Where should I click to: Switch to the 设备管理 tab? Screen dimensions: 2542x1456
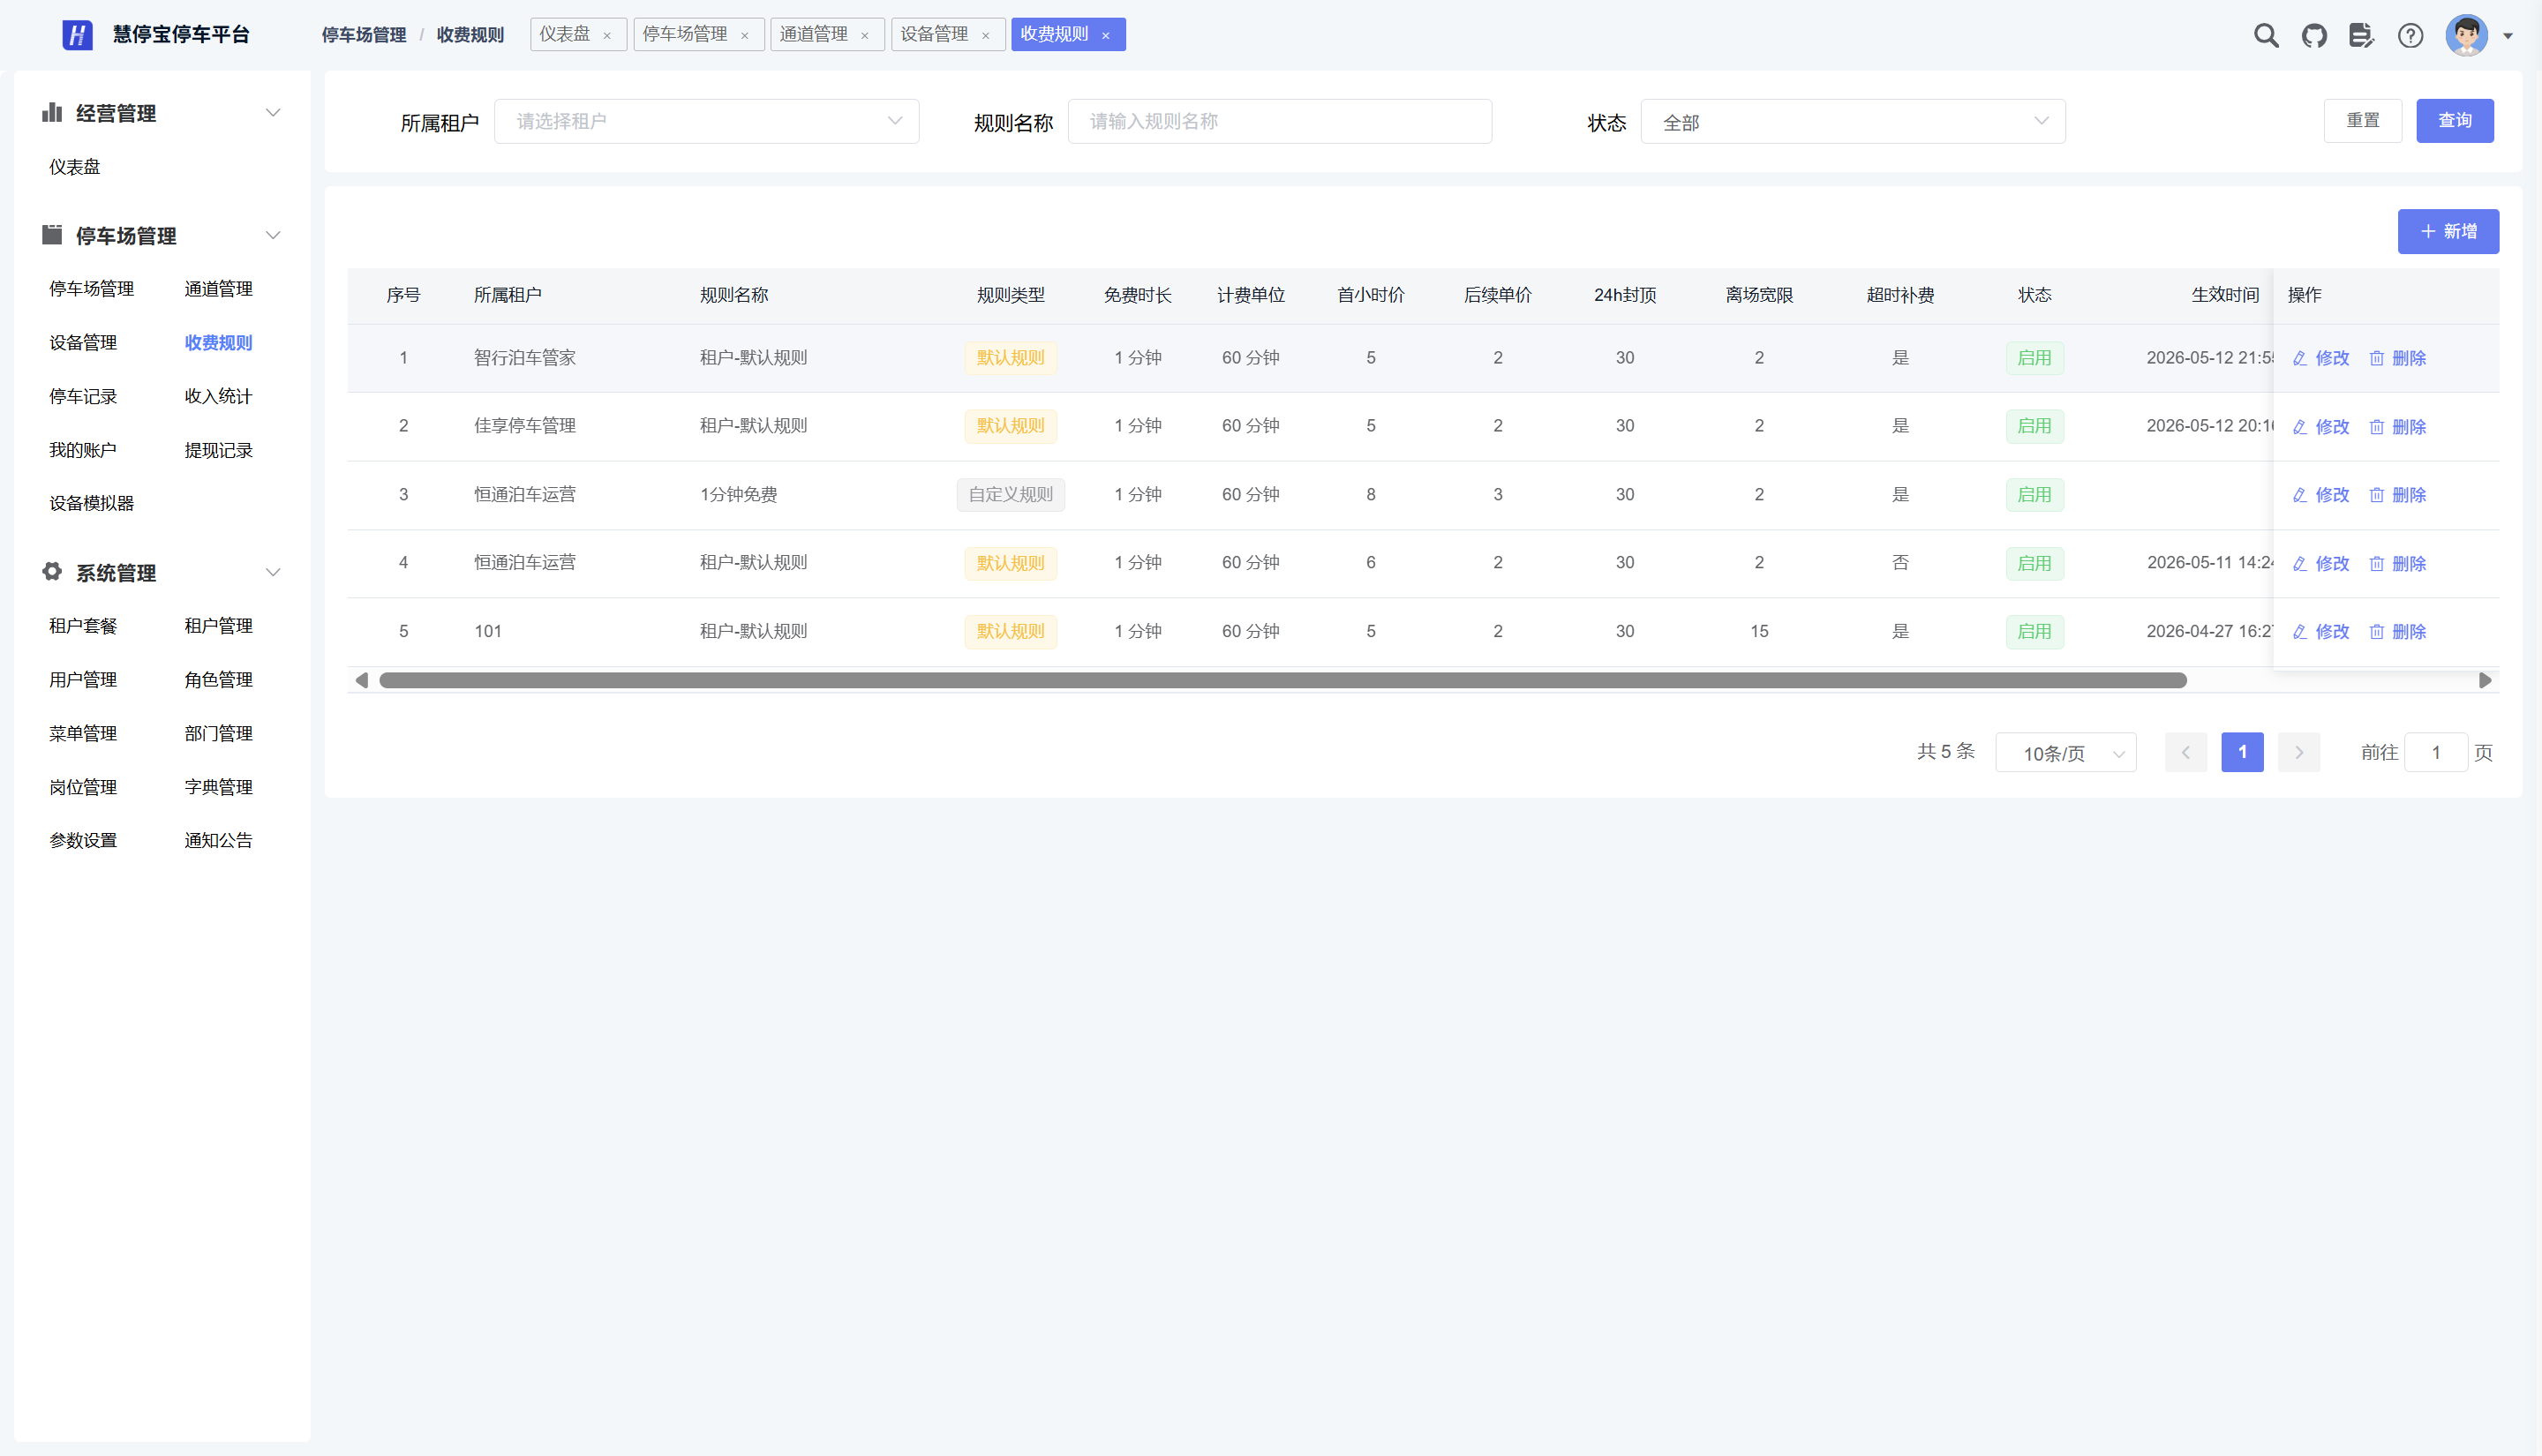[934, 35]
